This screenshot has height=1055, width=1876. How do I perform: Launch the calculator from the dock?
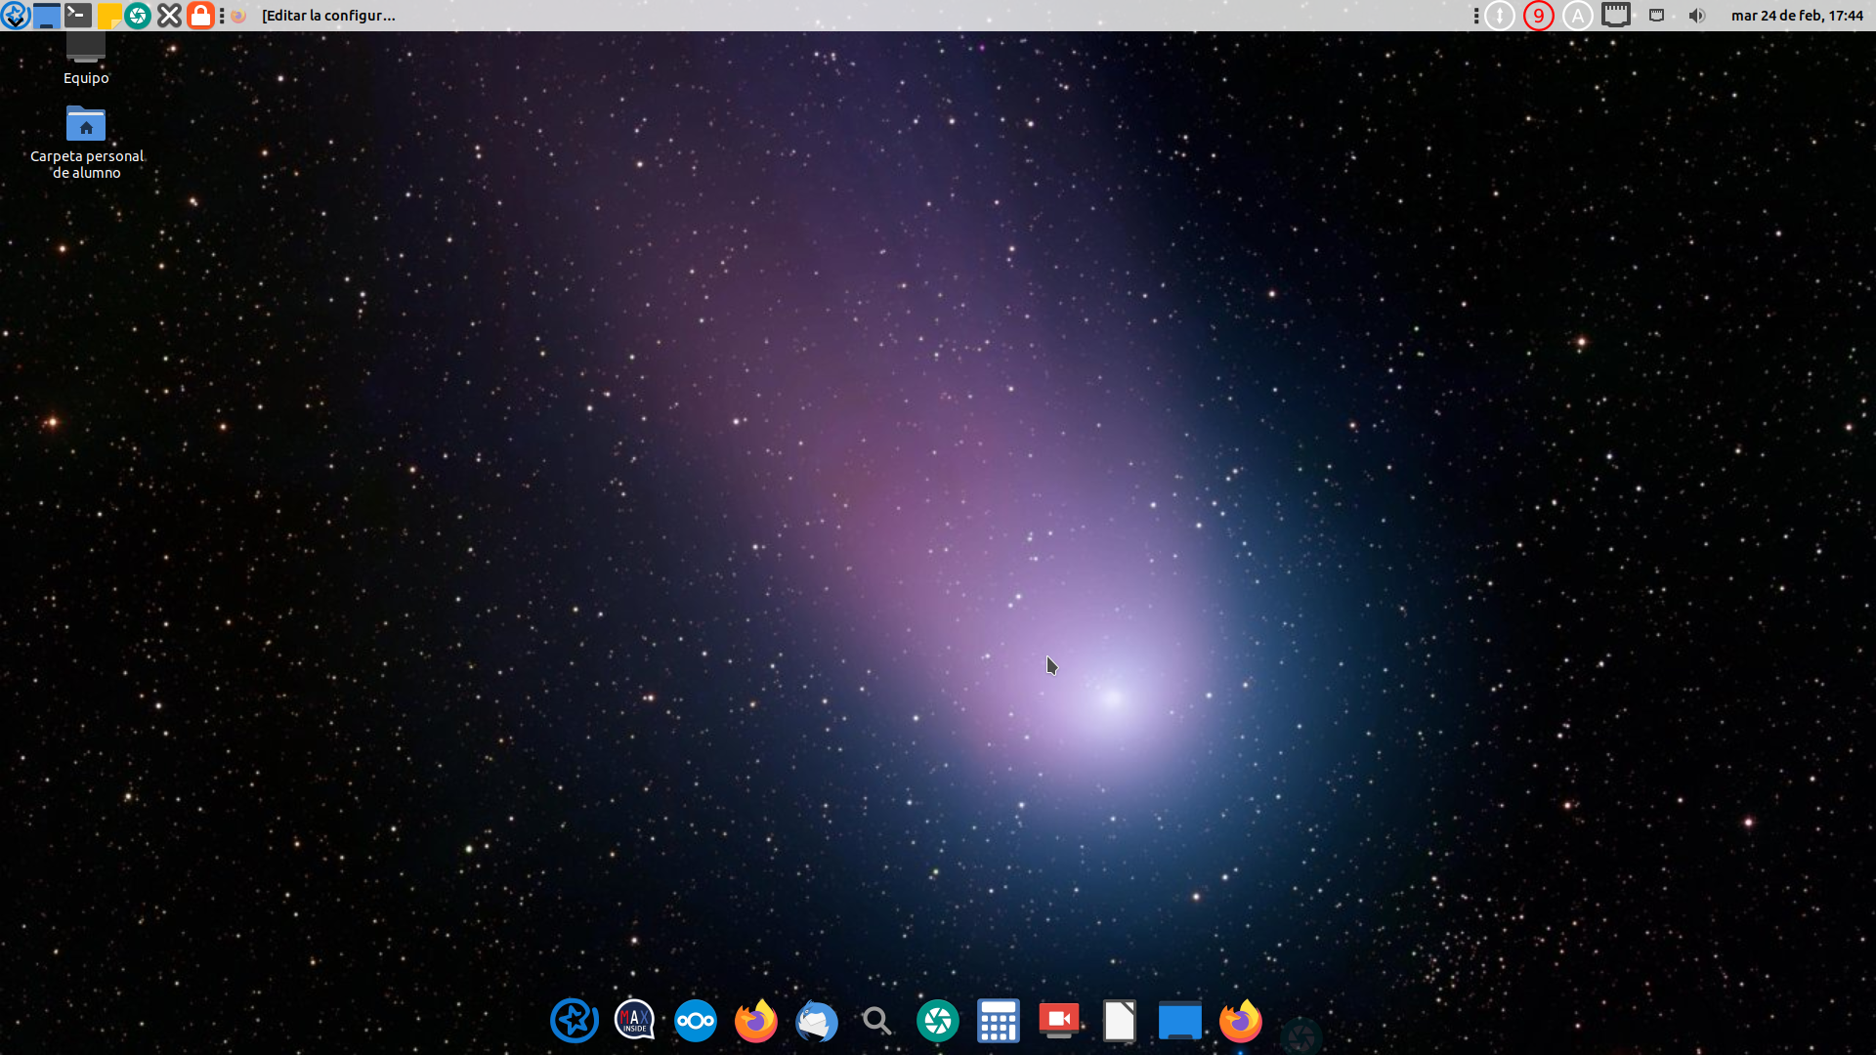coord(999,1021)
